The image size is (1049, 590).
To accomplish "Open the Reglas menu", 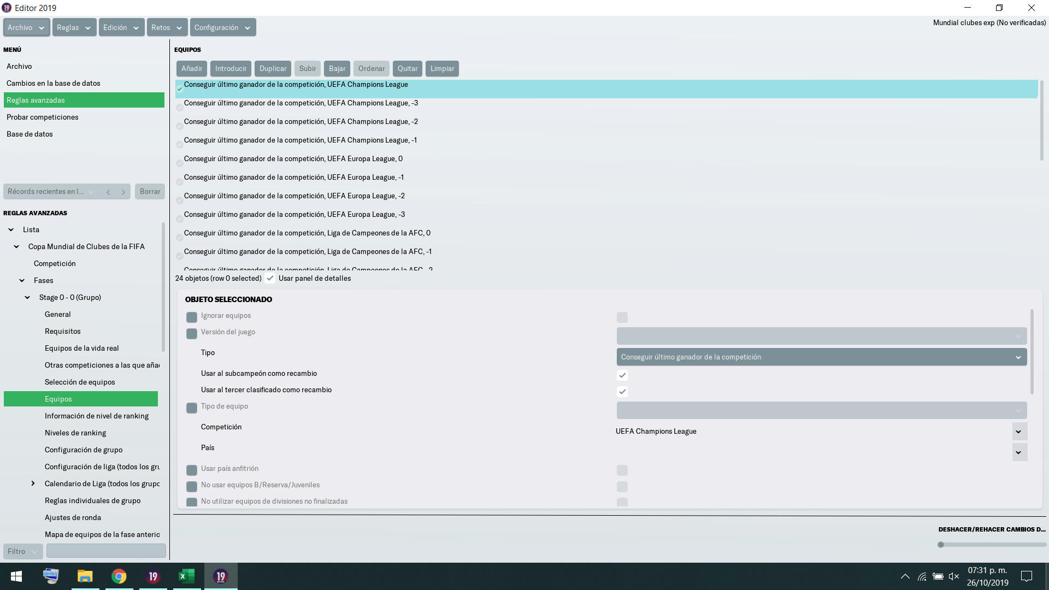I will tap(74, 27).
